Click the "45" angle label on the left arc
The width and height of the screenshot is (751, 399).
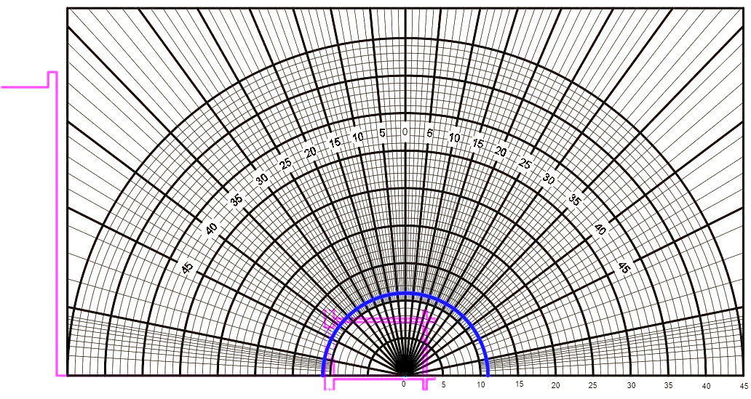click(x=188, y=268)
